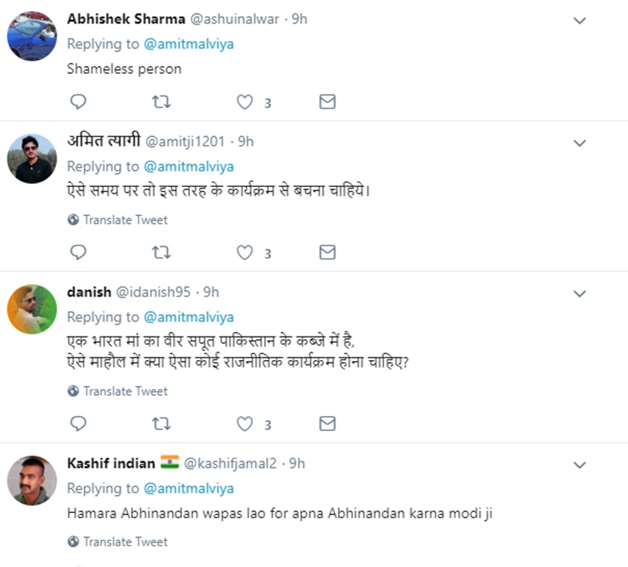This screenshot has height=567, width=628.
Task: Open Kashif indian's profile picture
Action: tap(32, 481)
